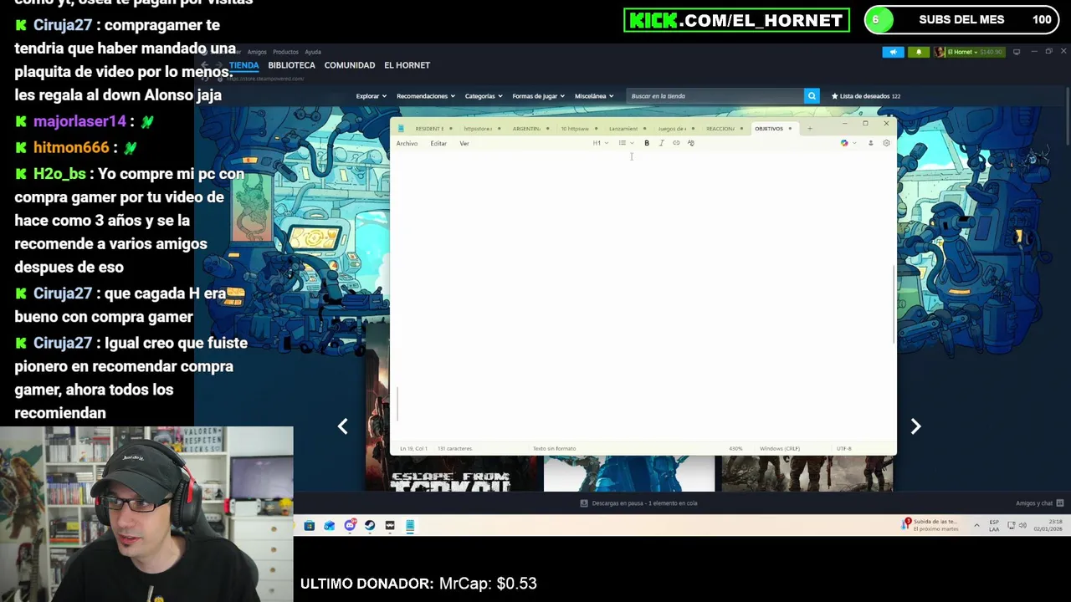The height and width of the screenshot is (602, 1071).
Task: Expand Steam Formas de jugar menu
Action: point(538,96)
